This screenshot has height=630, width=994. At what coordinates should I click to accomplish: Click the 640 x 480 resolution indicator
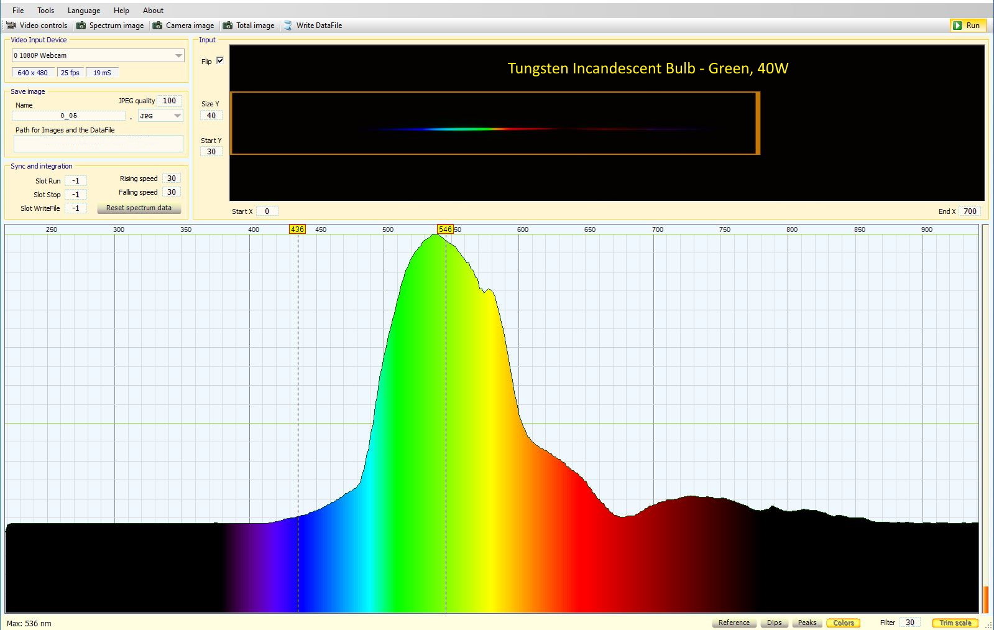[x=33, y=73]
